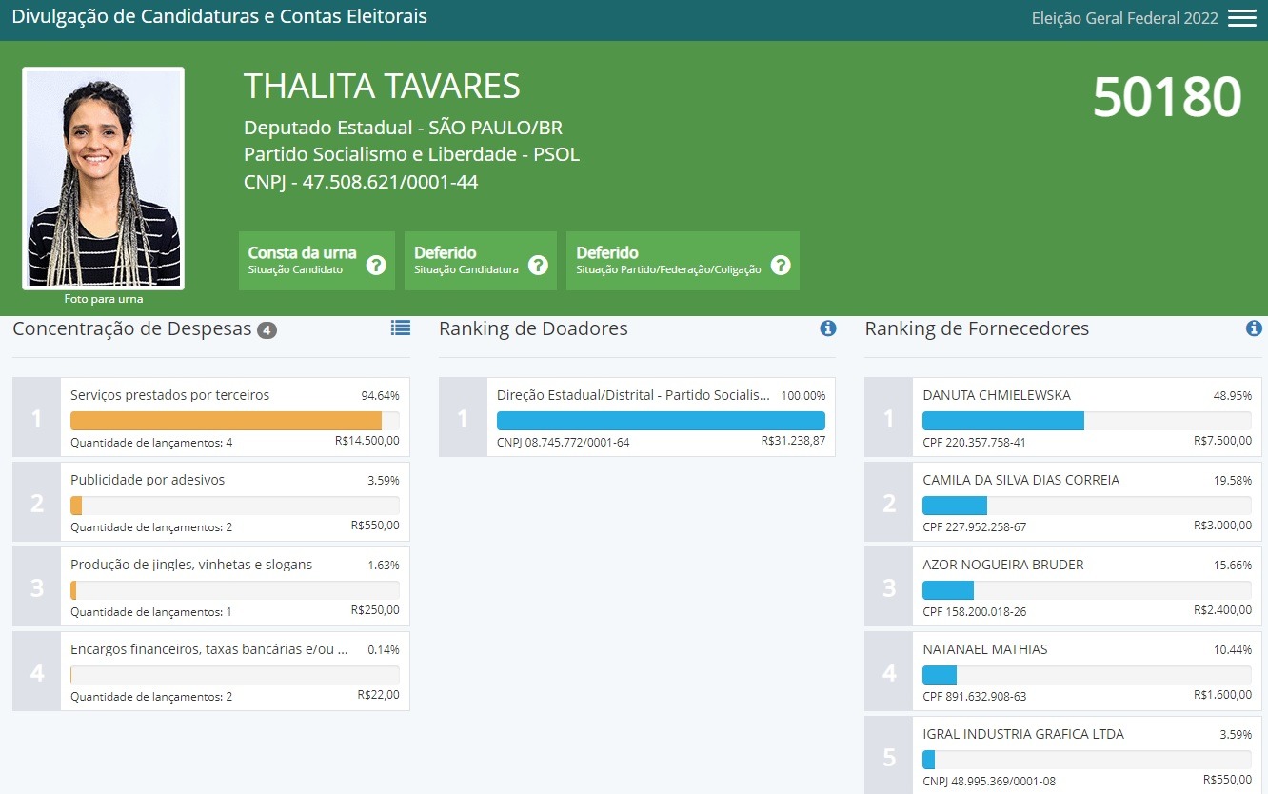Click info icon beside Ranking de Fornecedores

1254,328
